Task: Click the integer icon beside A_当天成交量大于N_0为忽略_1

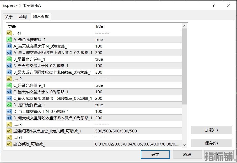Action: (x=9, y=46)
